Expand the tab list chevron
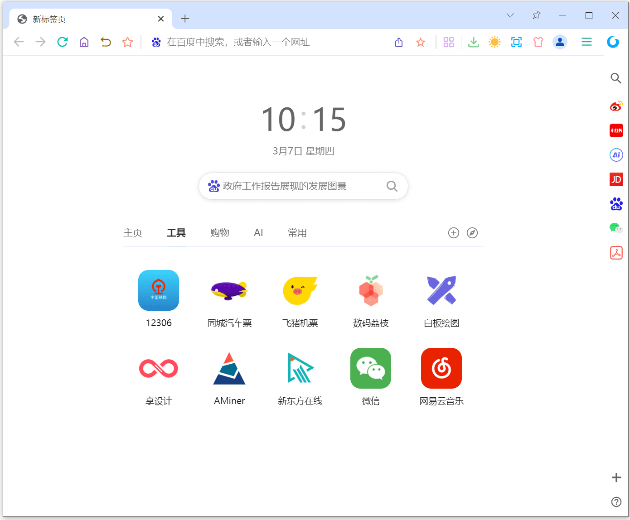This screenshot has width=630, height=520. click(510, 15)
